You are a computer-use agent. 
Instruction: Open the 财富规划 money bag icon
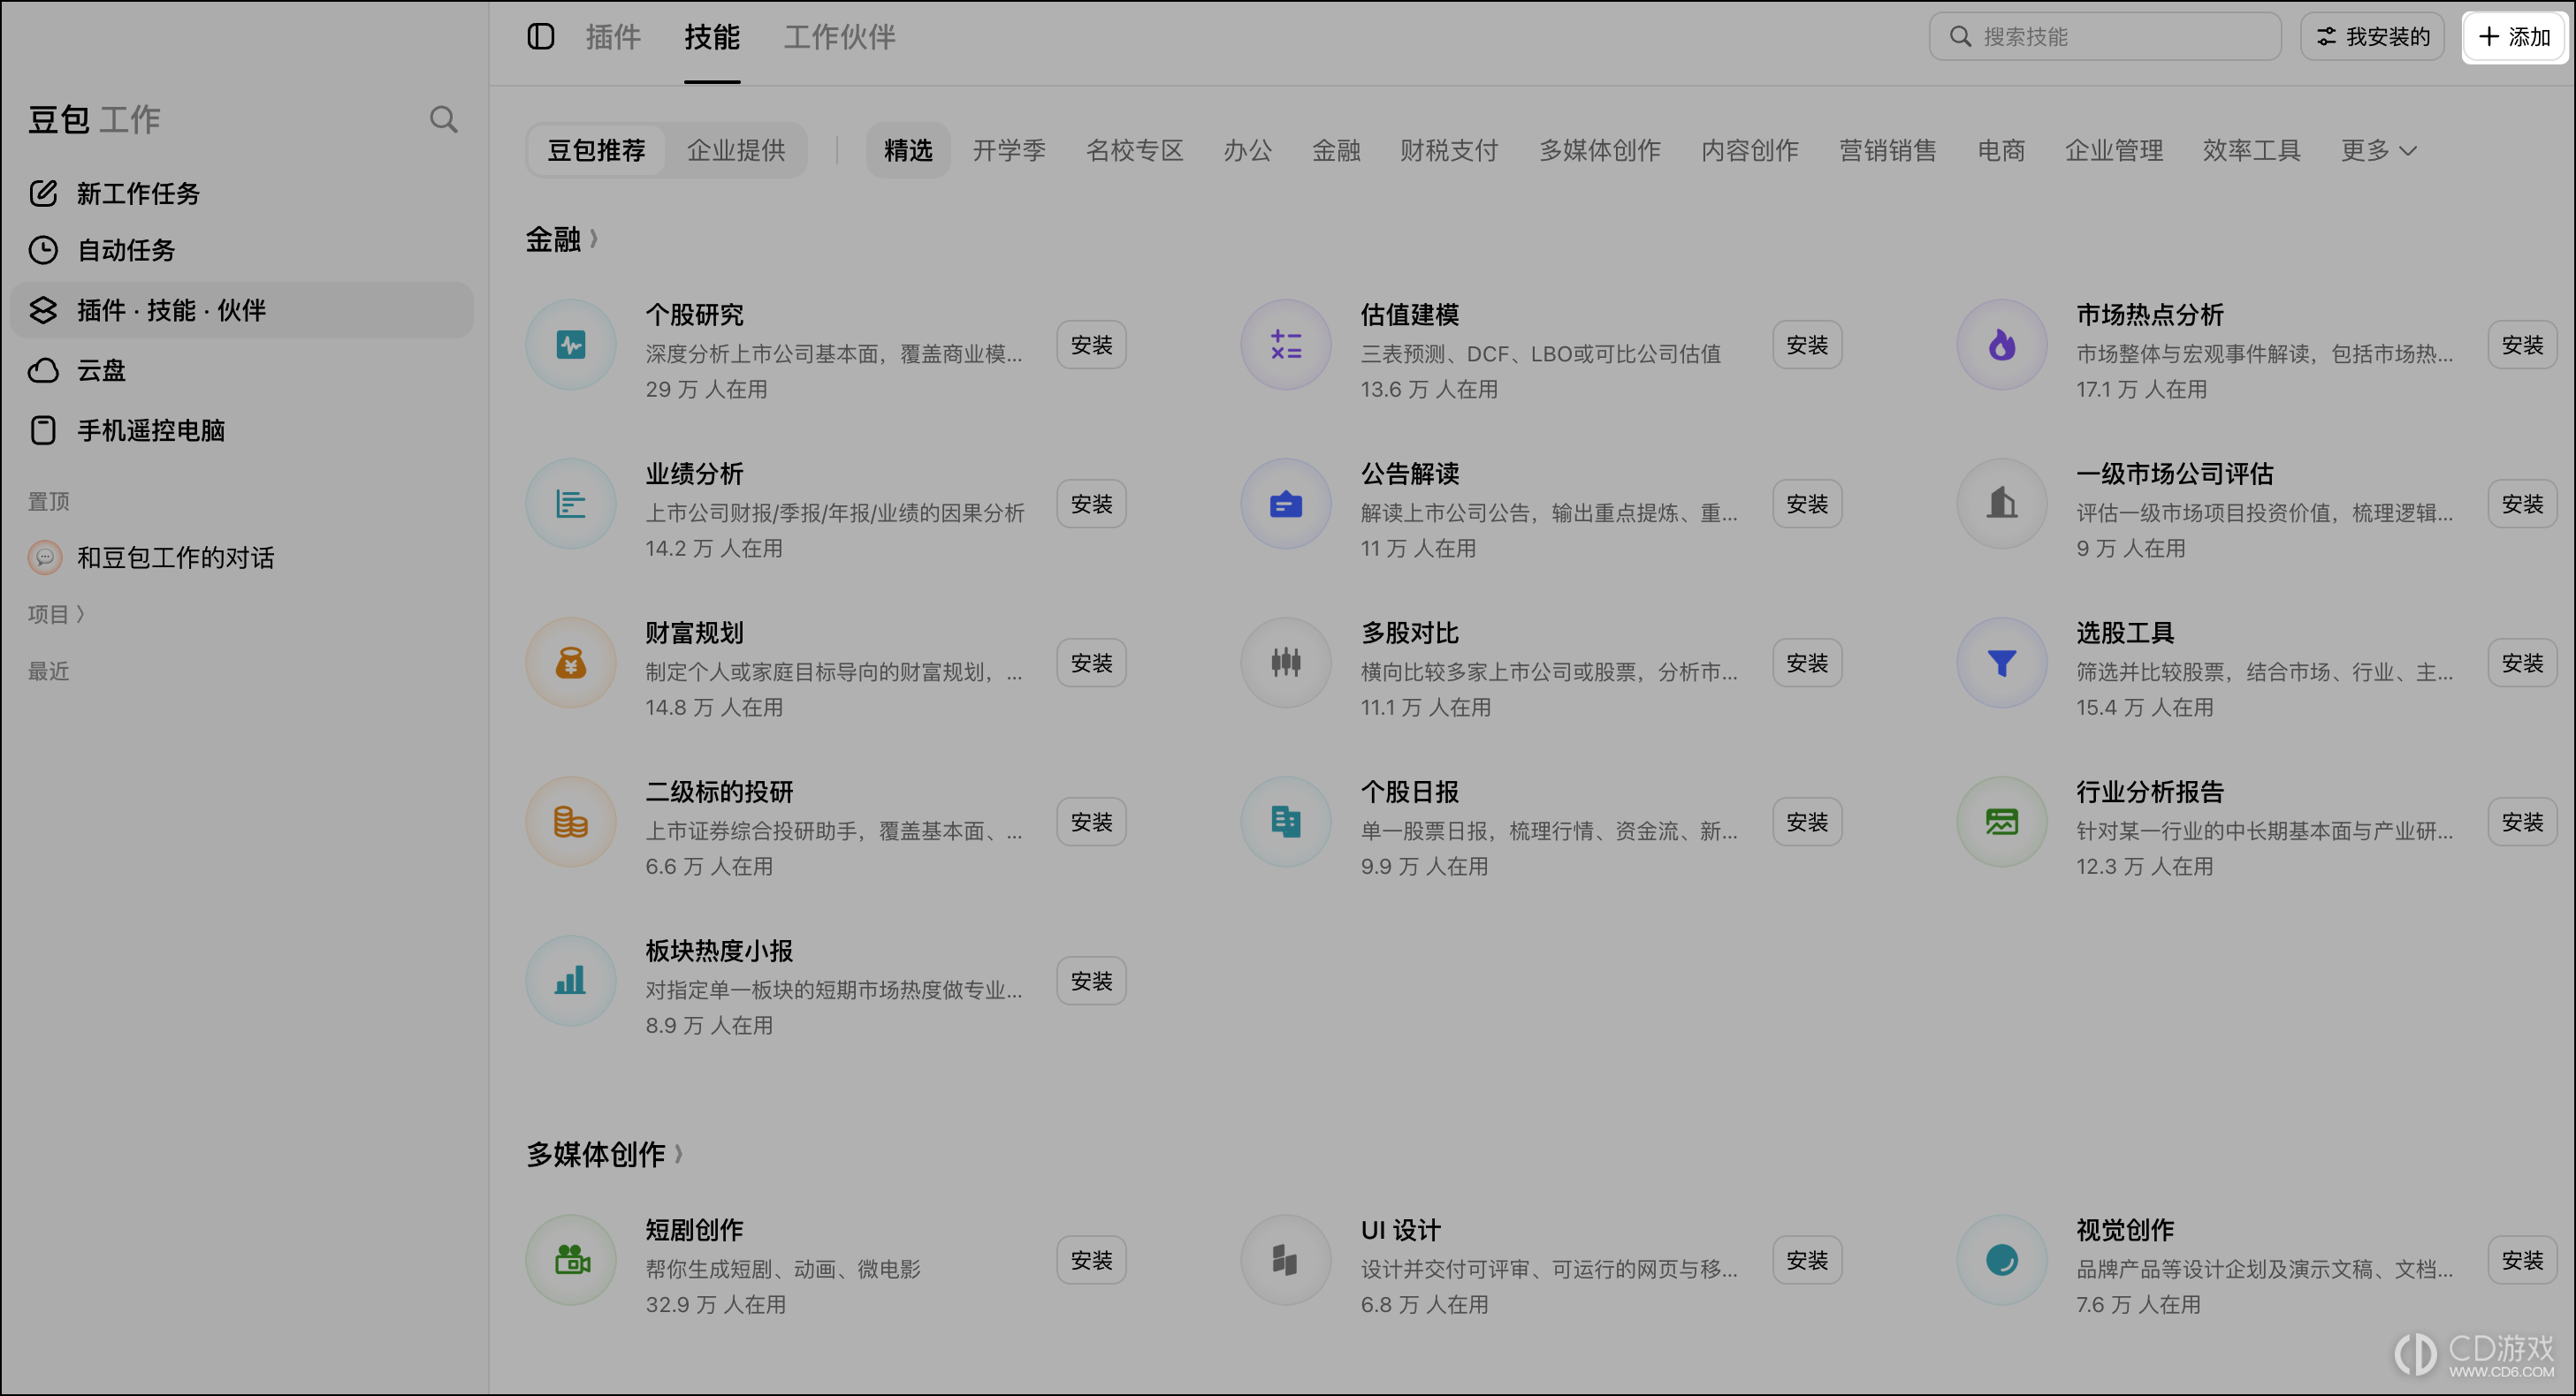click(x=571, y=663)
